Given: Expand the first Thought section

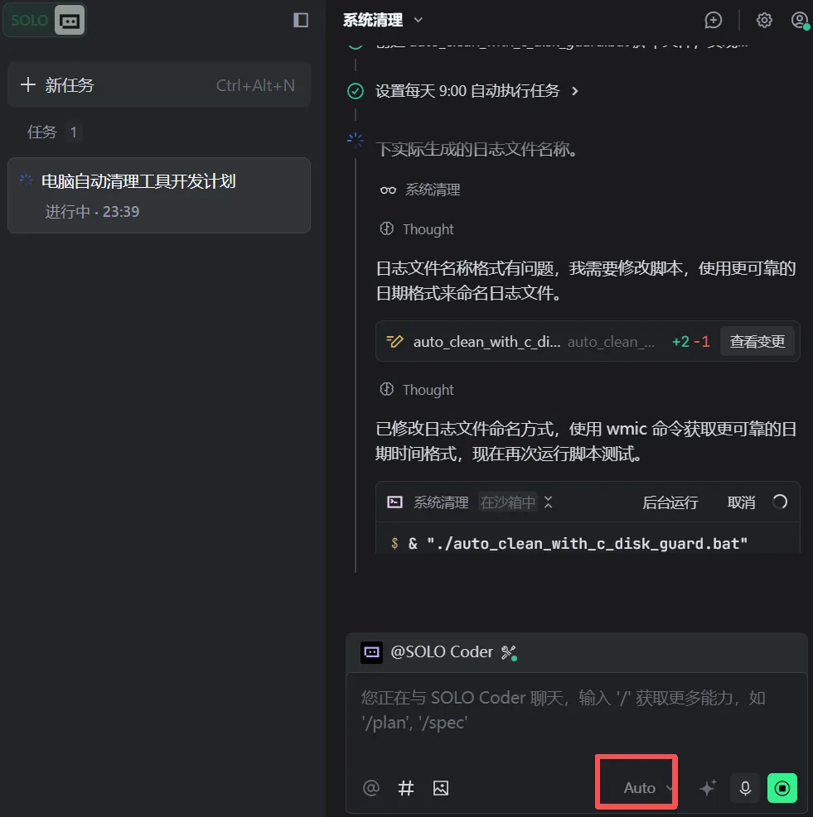Looking at the screenshot, I should pyautogui.click(x=417, y=229).
